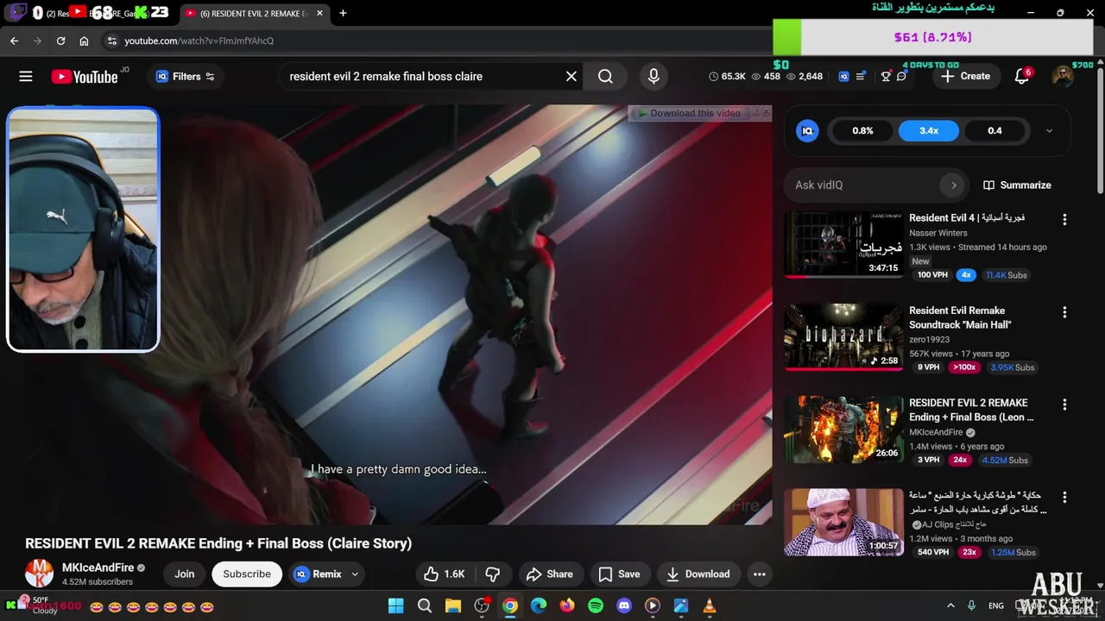Screen dimensions: 1105x621
Task: Open Discord from the taskbar
Action: point(624,605)
